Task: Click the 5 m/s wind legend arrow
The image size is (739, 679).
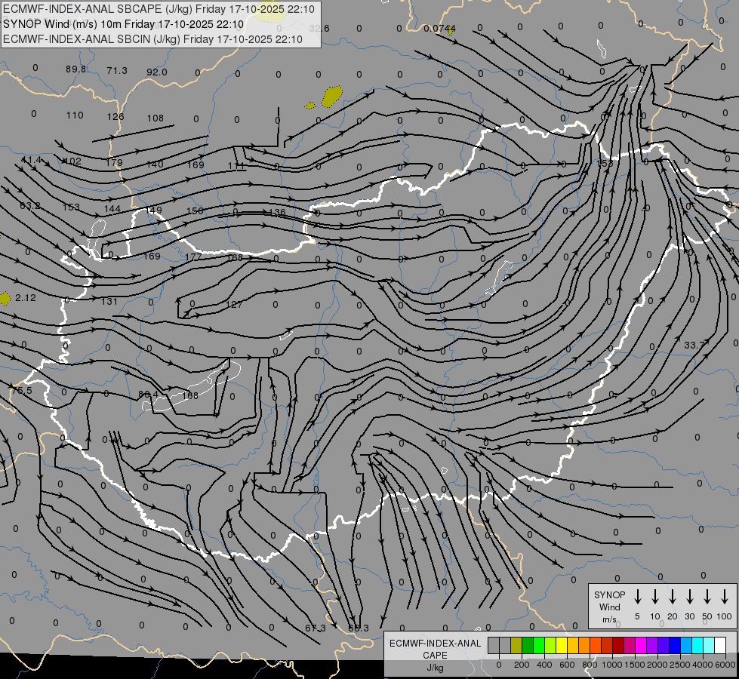Action: point(637,597)
